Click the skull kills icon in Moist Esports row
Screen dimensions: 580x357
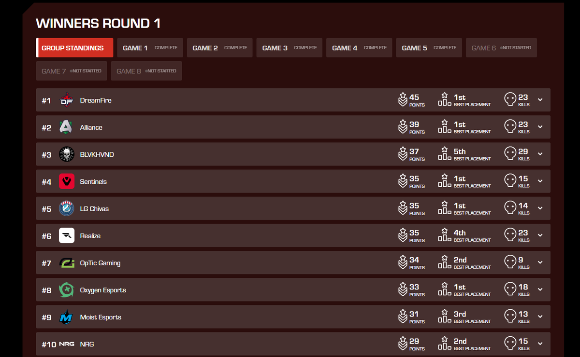pos(510,316)
